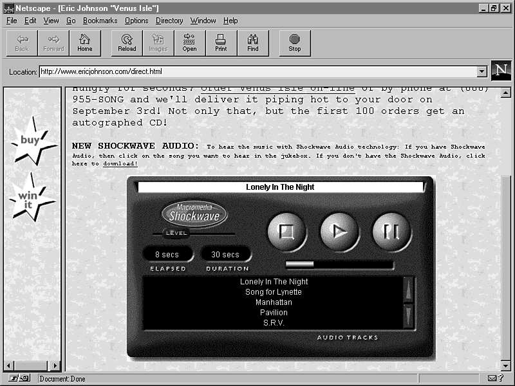Go to Home page via toolbar

tap(85, 43)
